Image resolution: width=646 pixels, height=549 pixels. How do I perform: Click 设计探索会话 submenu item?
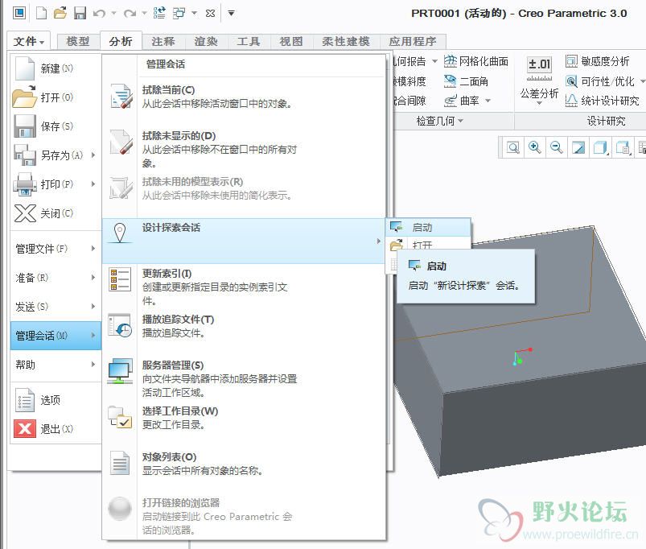(x=243, y=241)
